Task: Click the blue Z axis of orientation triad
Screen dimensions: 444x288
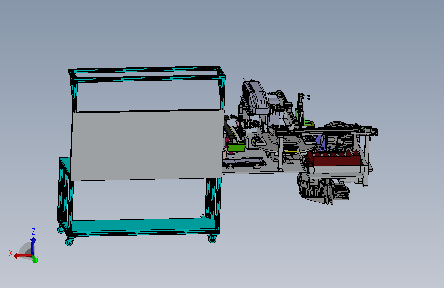Action: click(x=33, y=245)
